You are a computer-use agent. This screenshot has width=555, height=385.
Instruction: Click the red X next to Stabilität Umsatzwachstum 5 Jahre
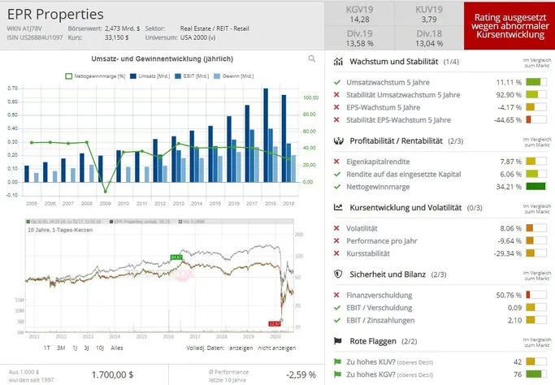(336, 95)
